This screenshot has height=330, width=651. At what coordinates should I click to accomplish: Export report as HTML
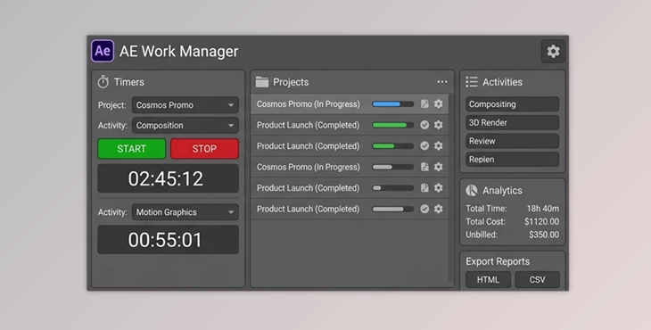point(488,280)
